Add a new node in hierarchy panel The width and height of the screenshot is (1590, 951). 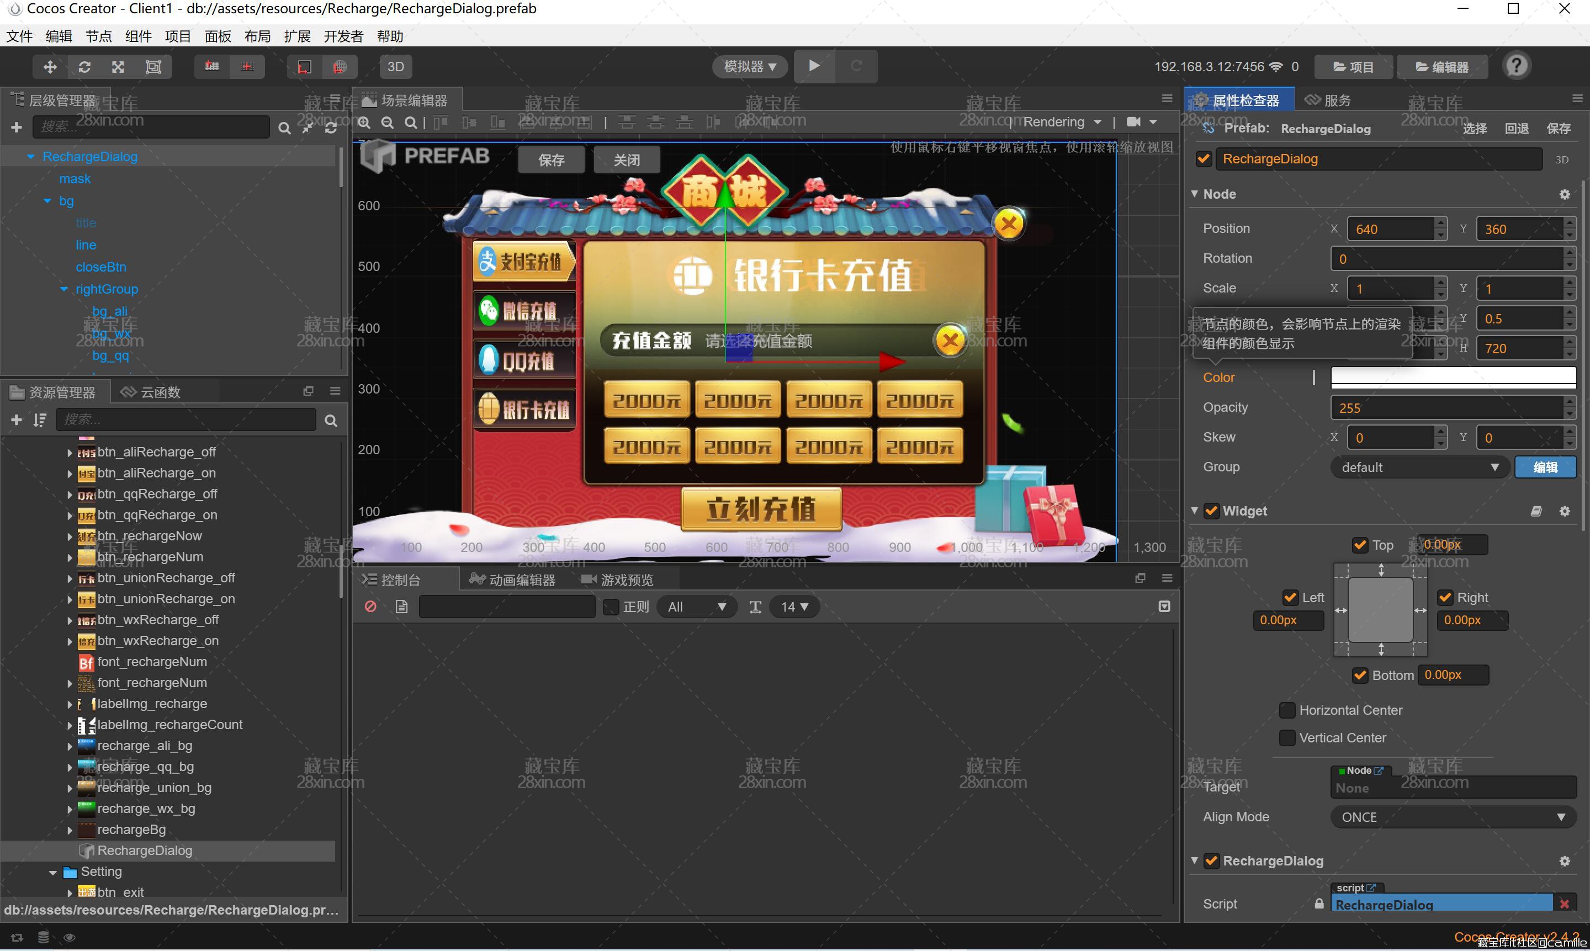point(17,127)
